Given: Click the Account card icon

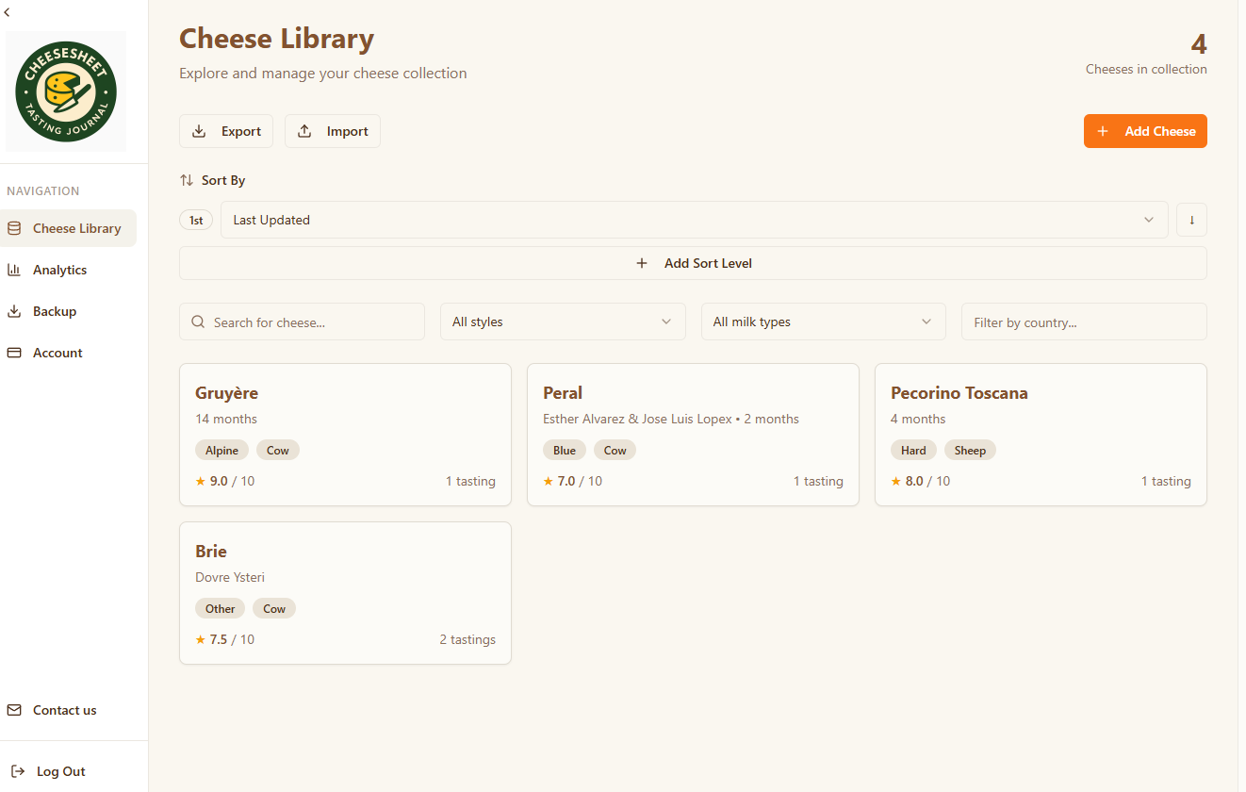Looking at the screenshot, I should tap(14, 353).
